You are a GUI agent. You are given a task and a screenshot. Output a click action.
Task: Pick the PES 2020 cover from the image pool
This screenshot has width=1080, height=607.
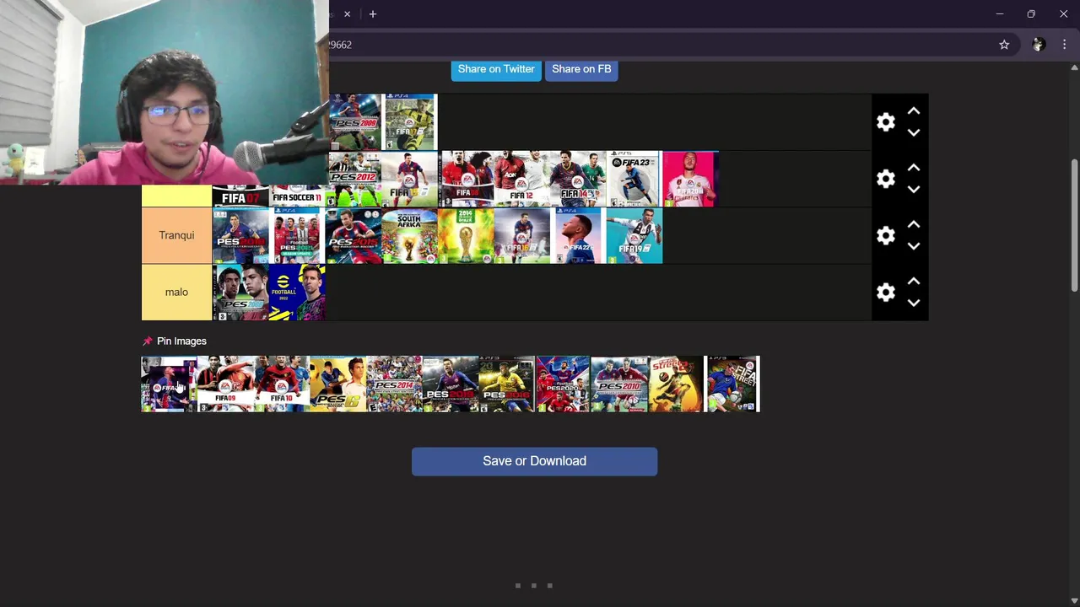[x=563, y=384]
